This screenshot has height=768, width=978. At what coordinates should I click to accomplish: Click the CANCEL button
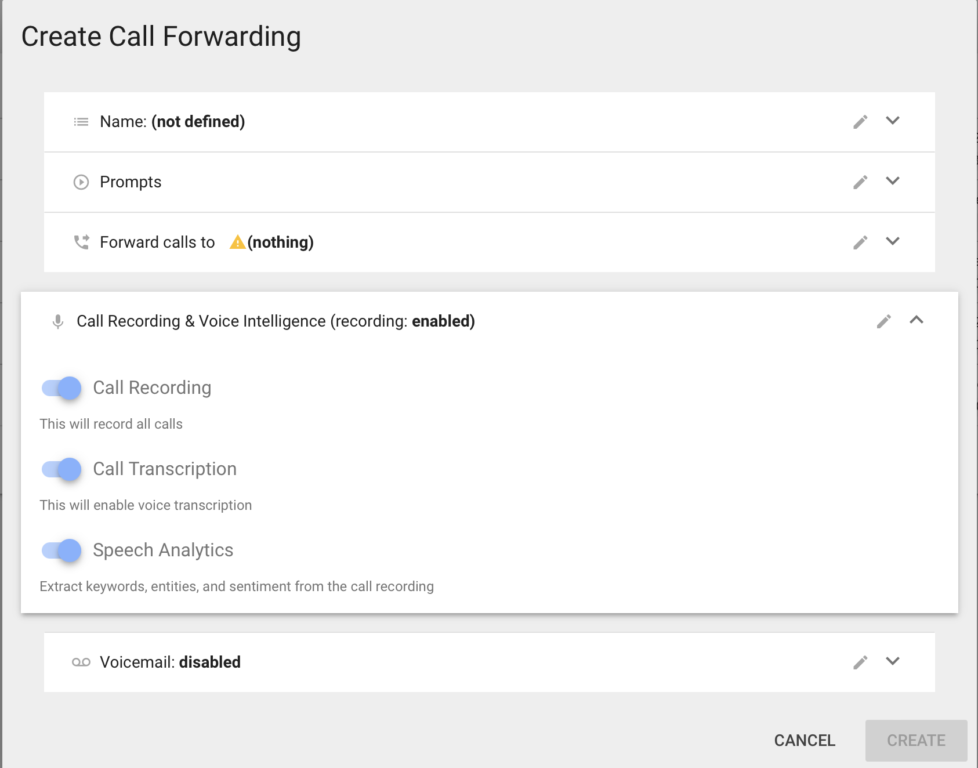(x=805, y=740)
